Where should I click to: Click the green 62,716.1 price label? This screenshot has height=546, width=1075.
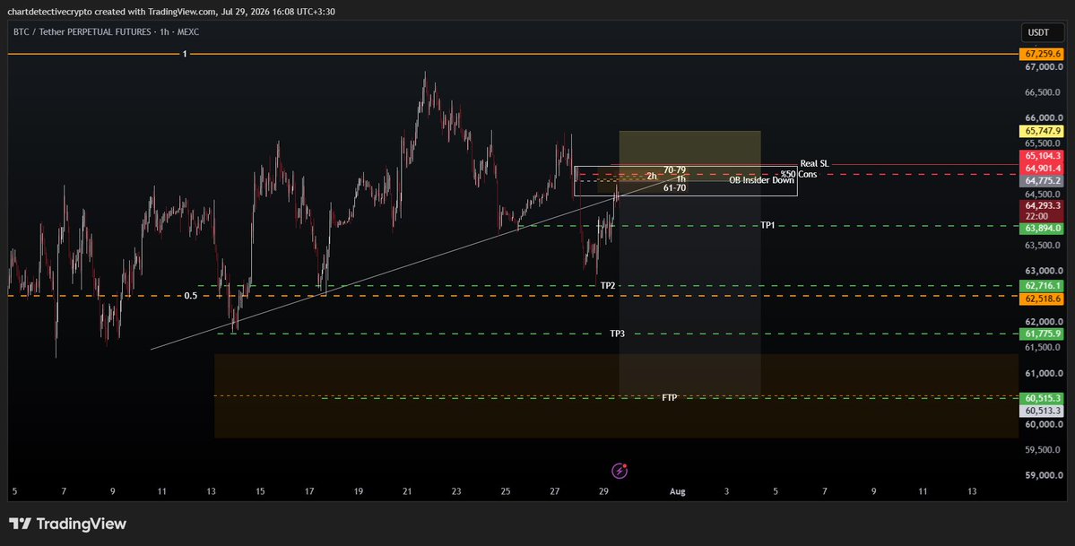point(1042,285)
